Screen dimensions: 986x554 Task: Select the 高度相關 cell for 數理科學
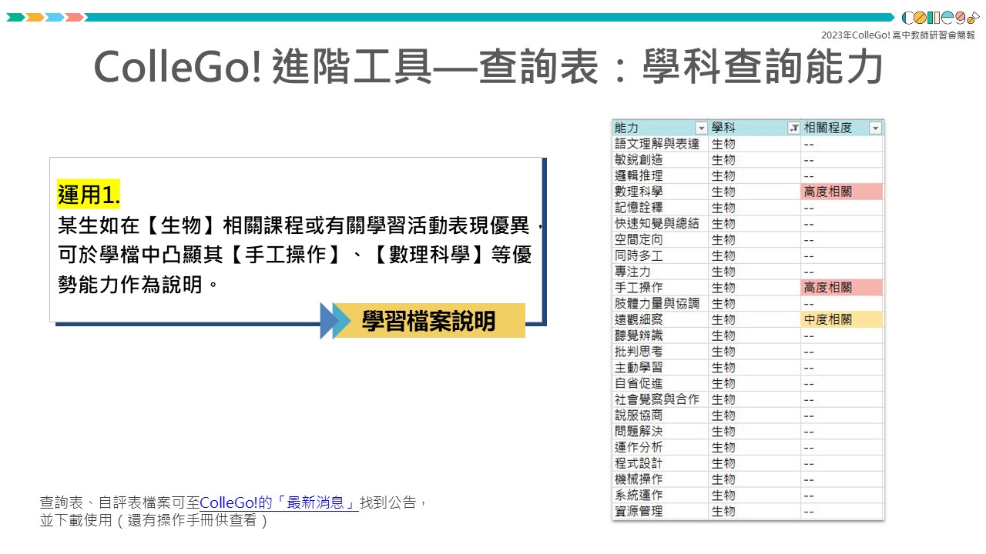[x=841, y=192]
